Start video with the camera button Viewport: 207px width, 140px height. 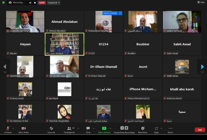point(24,129)
